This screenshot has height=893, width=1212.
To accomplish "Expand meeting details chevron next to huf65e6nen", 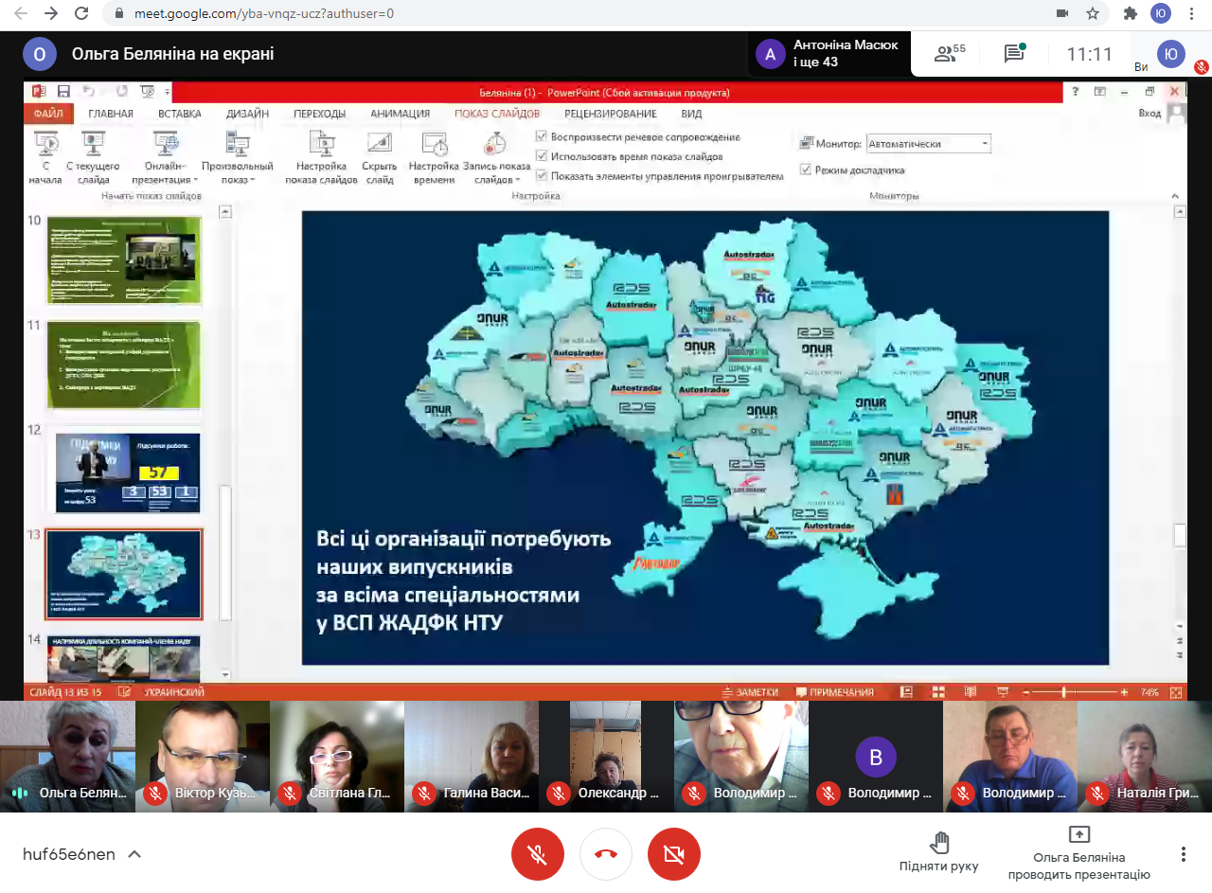I will 134,854.
